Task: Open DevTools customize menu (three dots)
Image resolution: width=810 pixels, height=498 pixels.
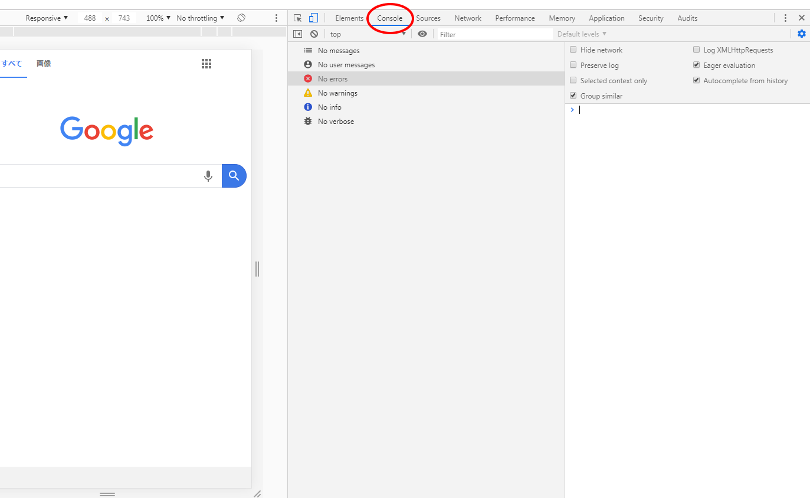Action: pos(785,18)
